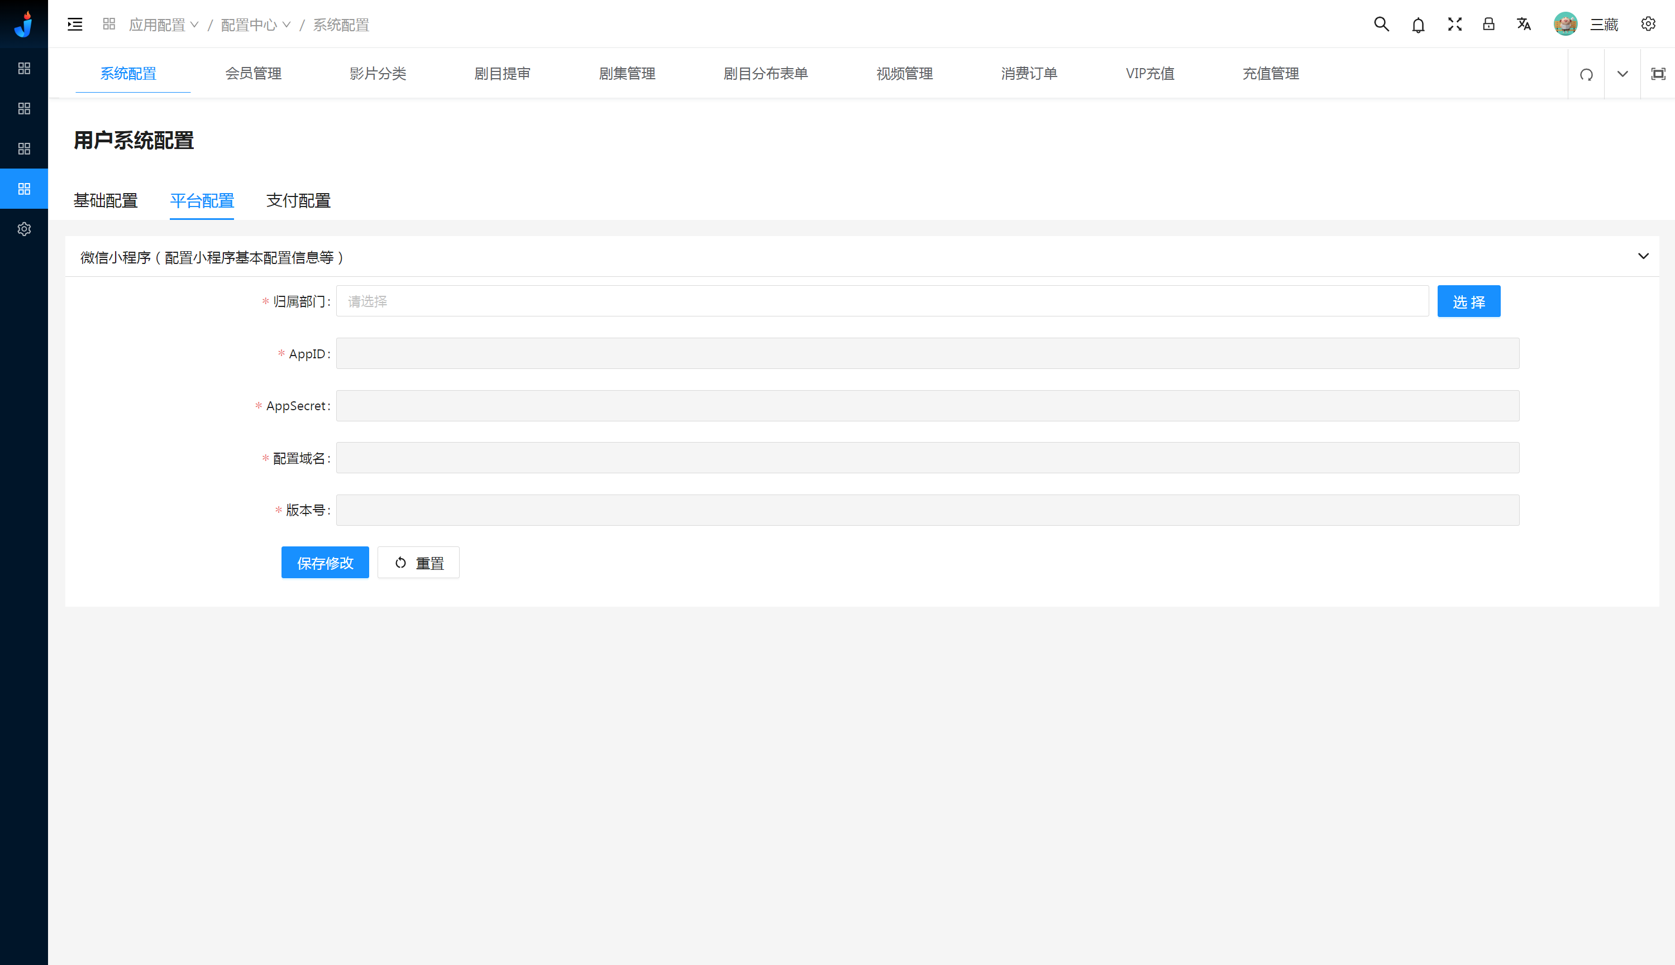Image resolution: width=1675 pixels, height=965 pixels.
Task: Collapse sidebar with the menu fold icon
Action: coord(75,25)
